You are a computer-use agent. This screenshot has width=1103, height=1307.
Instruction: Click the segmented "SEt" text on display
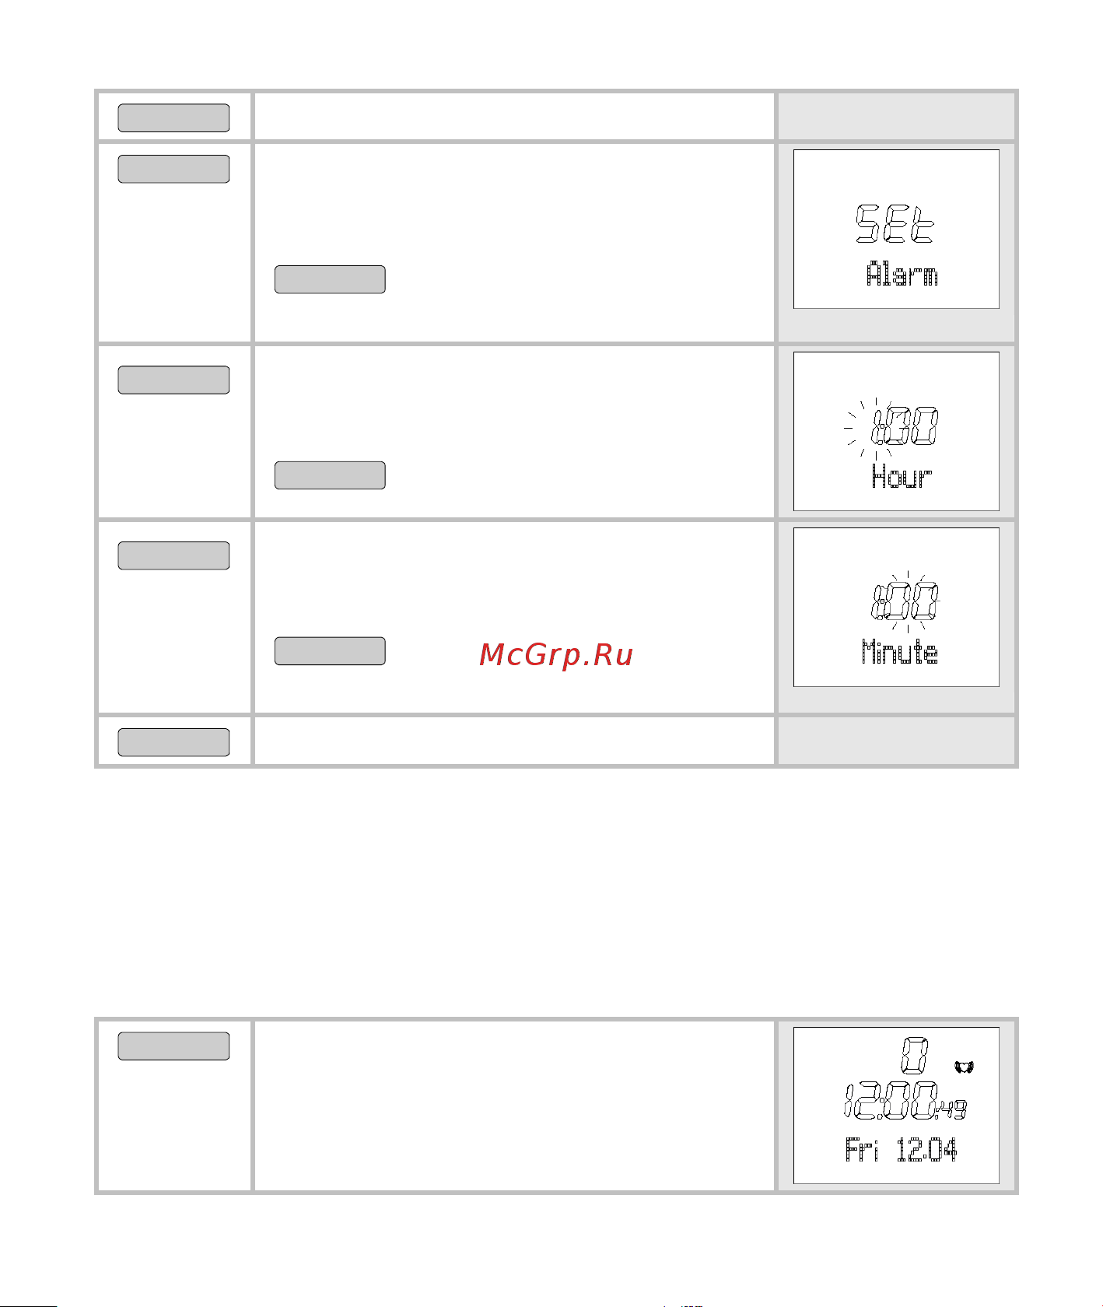pos(895,225)
